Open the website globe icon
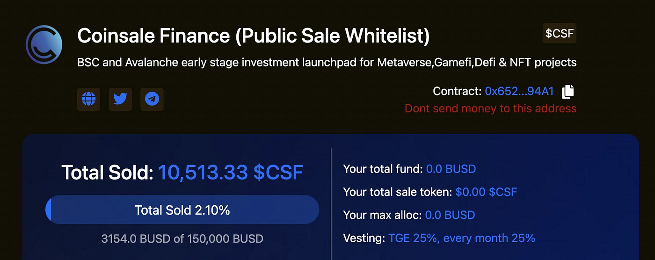 (x=88, y=99)
